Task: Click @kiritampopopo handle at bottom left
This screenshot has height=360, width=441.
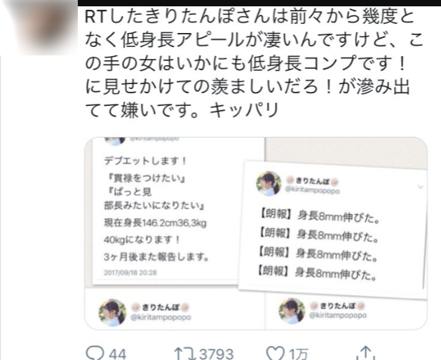Action: (x=161, y=317)
